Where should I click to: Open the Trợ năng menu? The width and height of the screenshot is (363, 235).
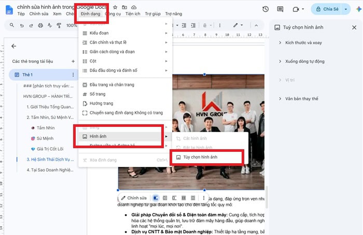tap(174, 14)
